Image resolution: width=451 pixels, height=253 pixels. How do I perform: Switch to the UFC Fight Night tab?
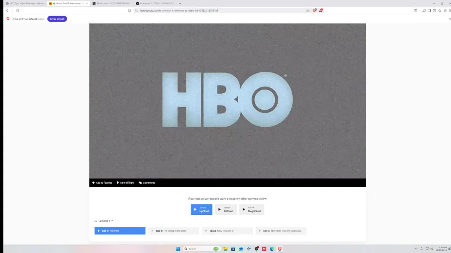tap(25, 4)
